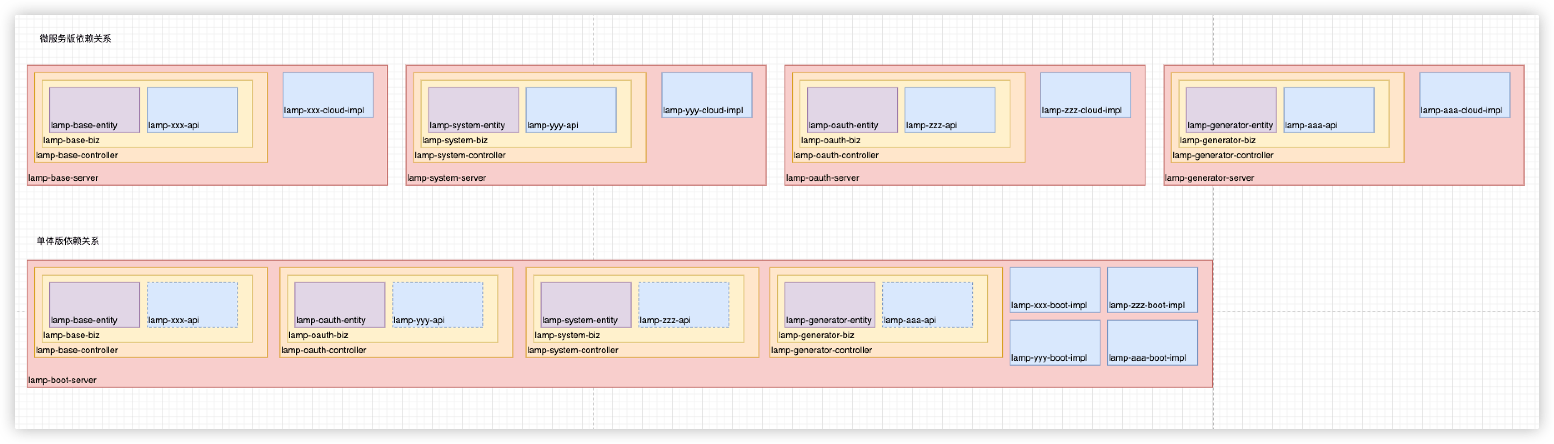Click solid lamp-yyy-api box in lamp-system-server

pyautogui.click(x=571, y=110)
